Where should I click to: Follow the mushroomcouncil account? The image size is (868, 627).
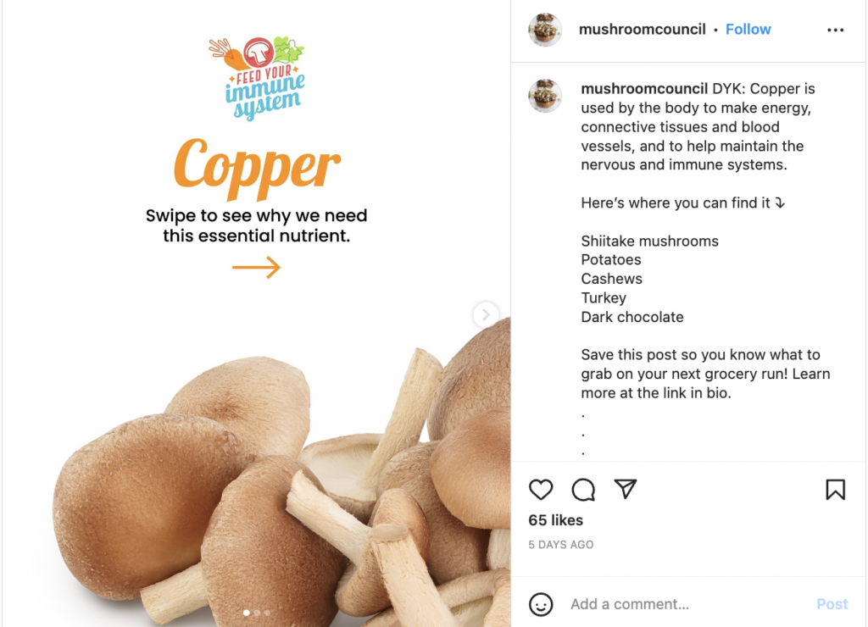pos(748,30)
